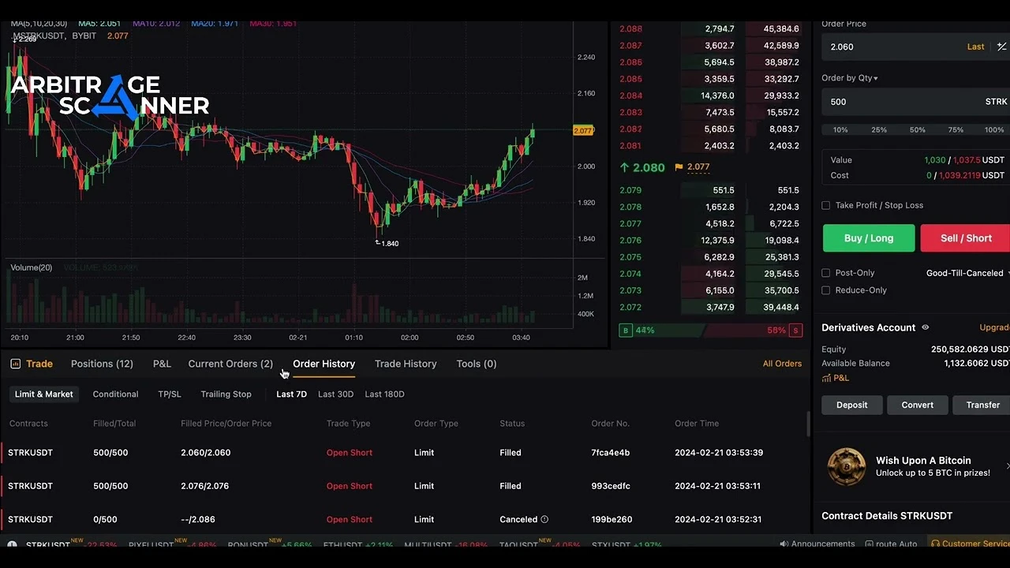The image size is (1010, 568).
Task: Click the eye icon beside Derivatives Account
Action: pyautogui.click(x=926, y=327)
